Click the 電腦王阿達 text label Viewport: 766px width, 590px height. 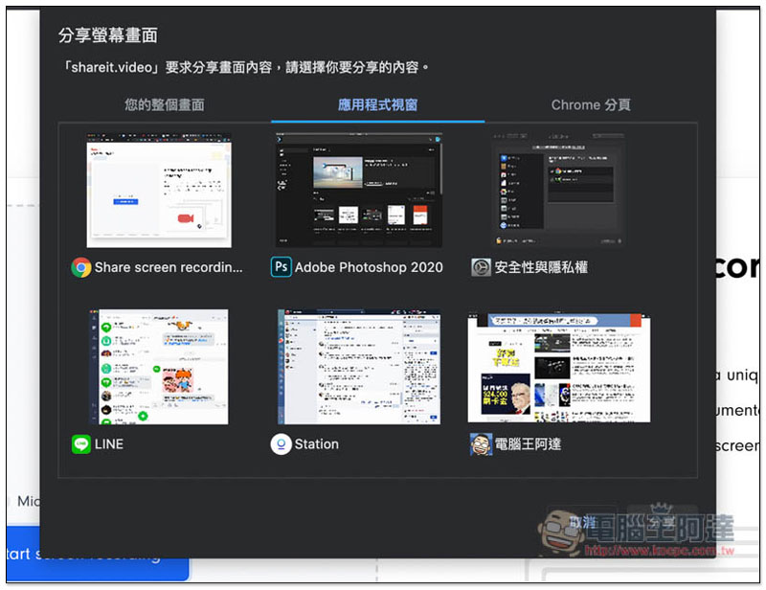[x=528, y=444]
